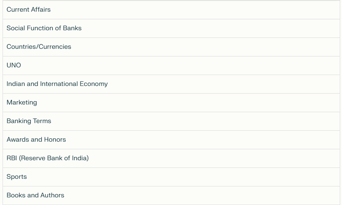Click the word Honors in Awards row
The height and width of the screenshot is (205, 342).
click(55, 139)
